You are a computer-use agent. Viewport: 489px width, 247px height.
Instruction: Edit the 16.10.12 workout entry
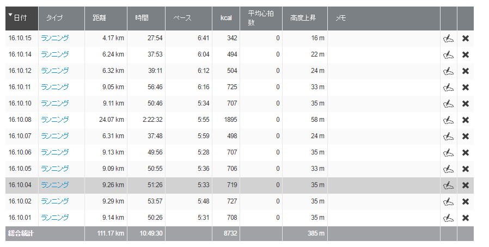click(448, 71)
